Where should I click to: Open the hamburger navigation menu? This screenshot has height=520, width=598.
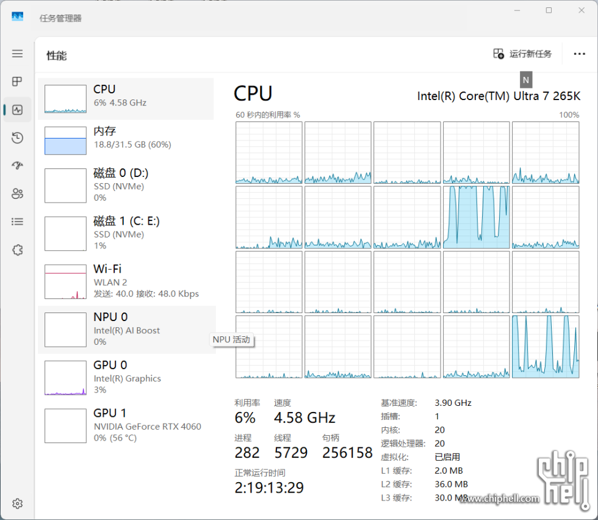[x=17, y=54]
